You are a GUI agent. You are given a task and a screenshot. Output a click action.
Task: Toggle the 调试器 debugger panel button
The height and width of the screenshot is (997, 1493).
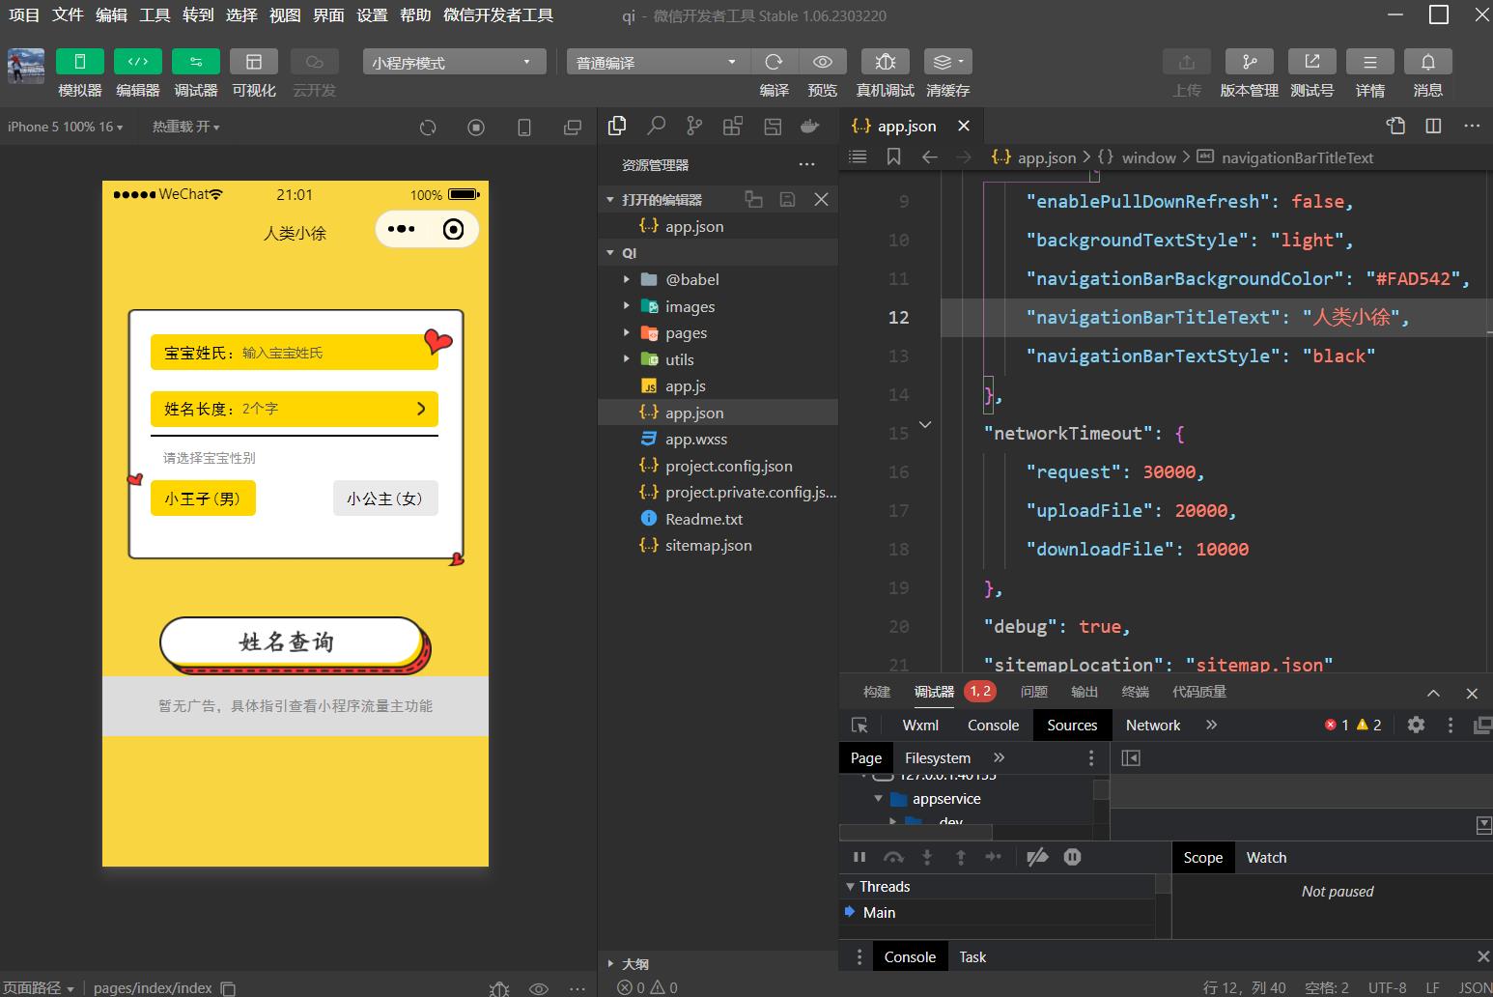(196, 62)
